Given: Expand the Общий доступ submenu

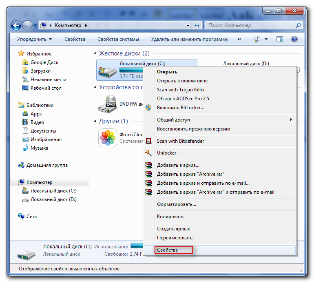Looking at the screenshot, I should (x=220, y=120).
